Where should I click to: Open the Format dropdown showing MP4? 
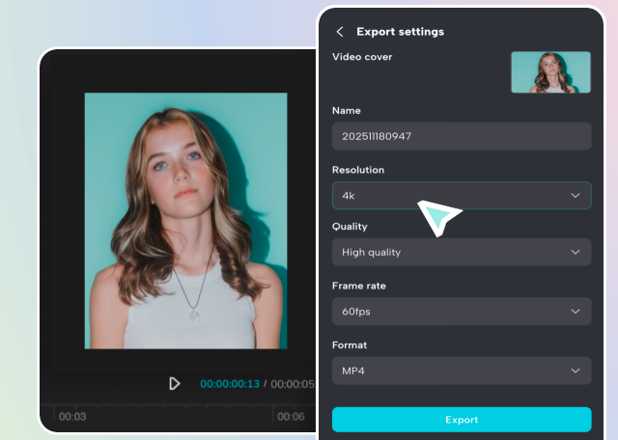click(462, 371)
